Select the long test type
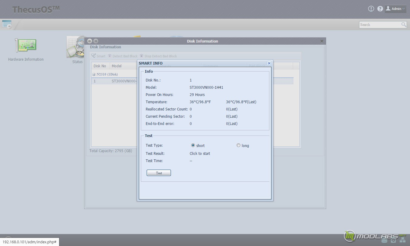This screenshot has width=410, height=246. point(238,145)
